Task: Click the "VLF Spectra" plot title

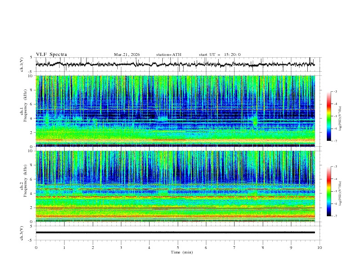Action: 51,55
